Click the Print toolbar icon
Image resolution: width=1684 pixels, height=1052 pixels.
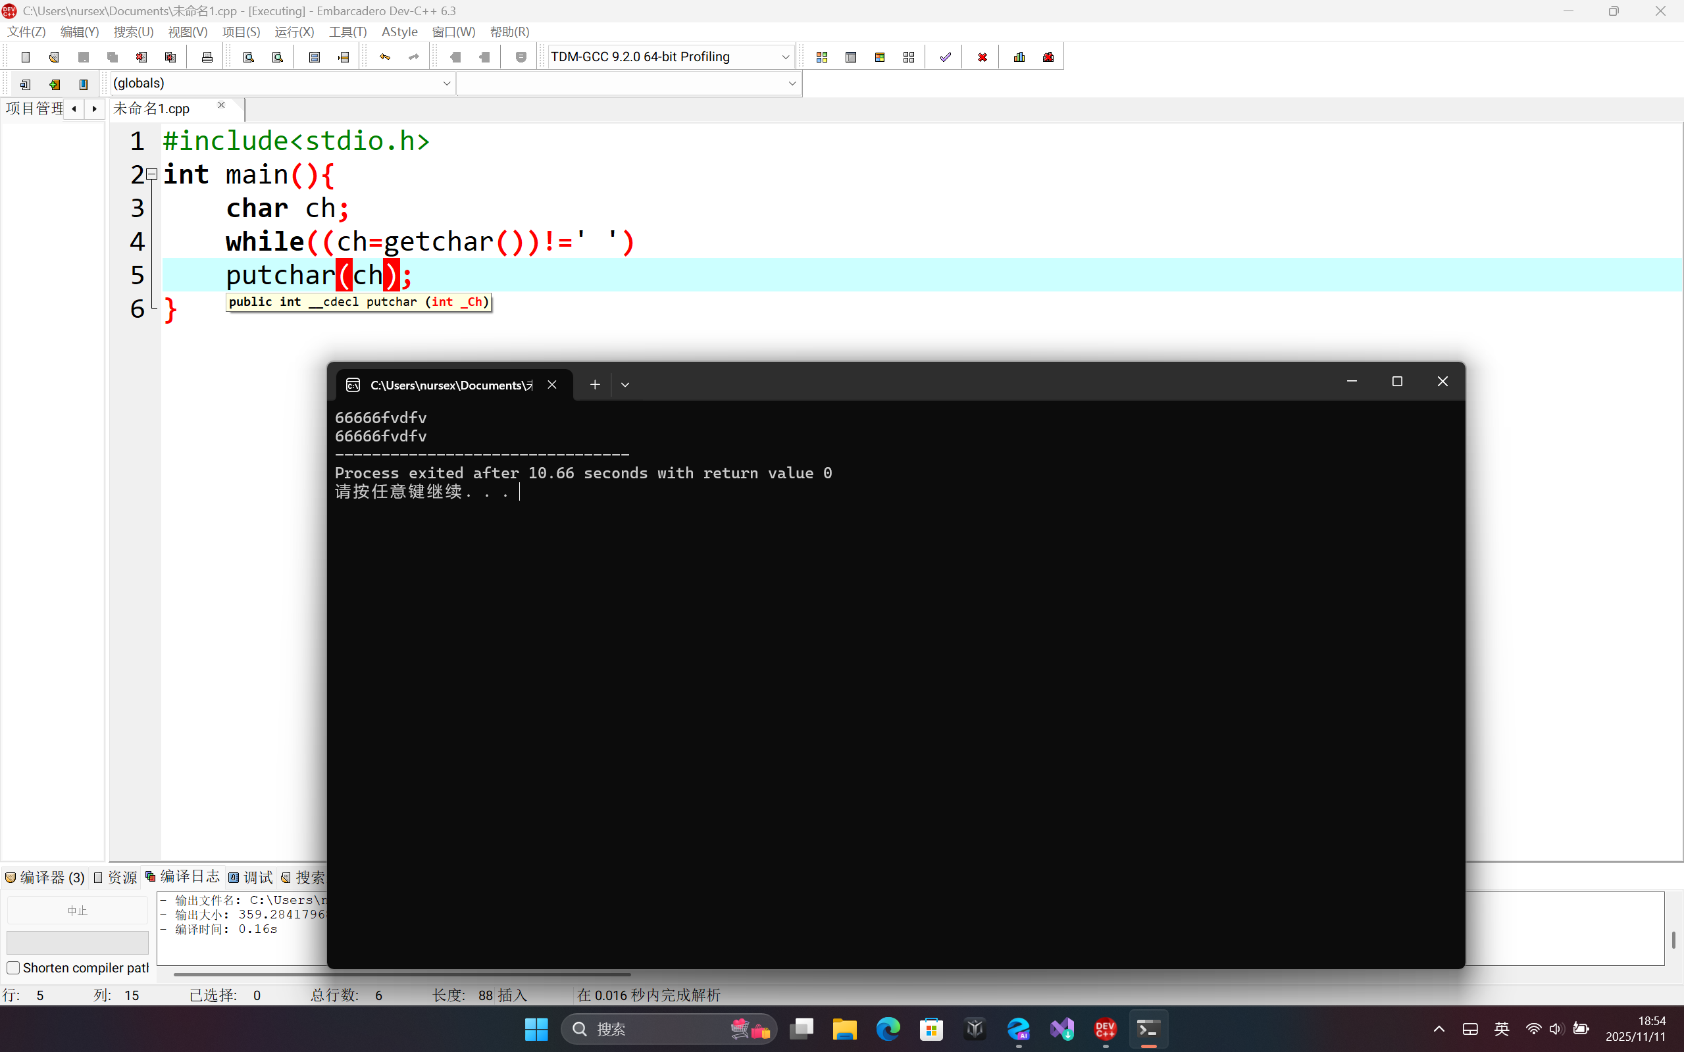[207, 57]
